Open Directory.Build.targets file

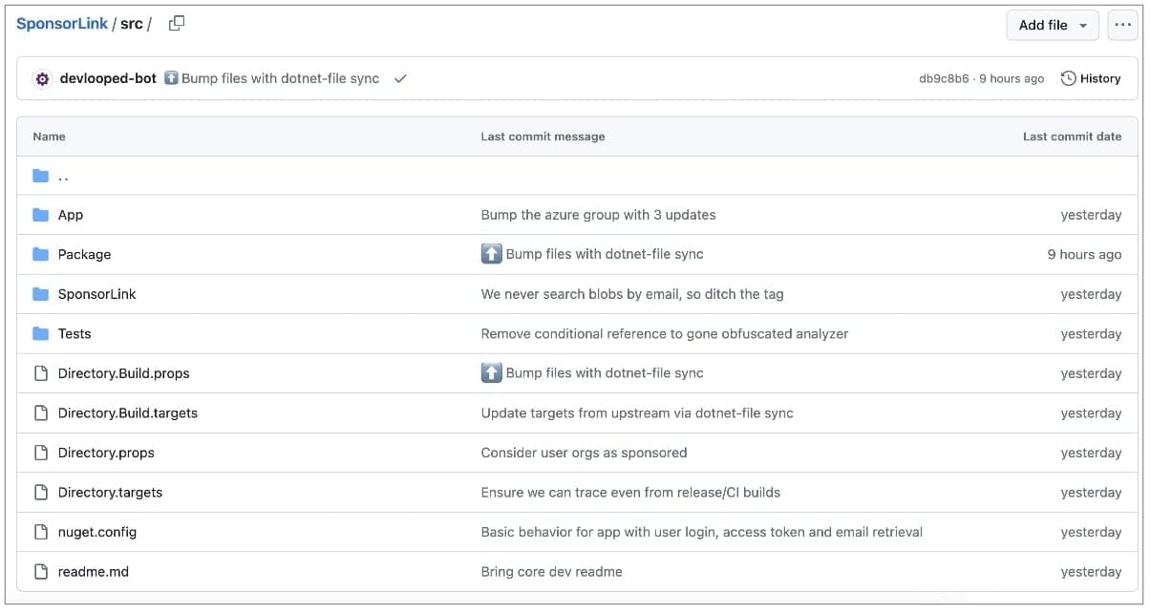pos(127,413)
